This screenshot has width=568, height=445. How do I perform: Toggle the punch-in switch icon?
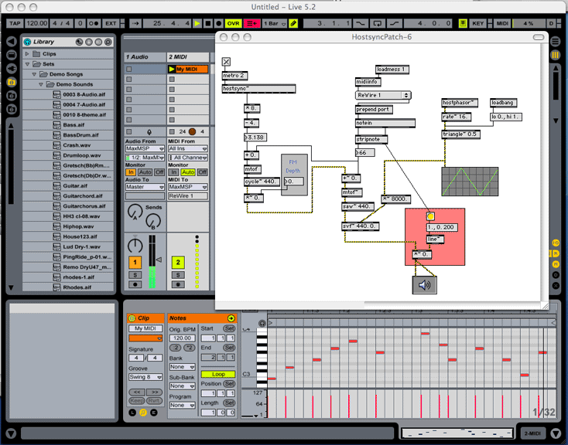pos(360,23)
